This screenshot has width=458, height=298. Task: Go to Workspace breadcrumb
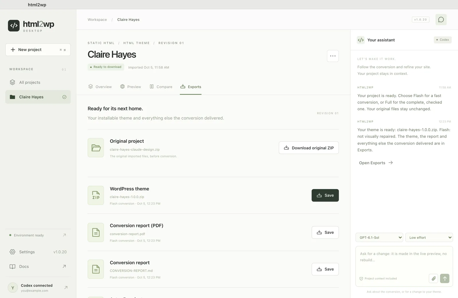[x=97, y=20]
